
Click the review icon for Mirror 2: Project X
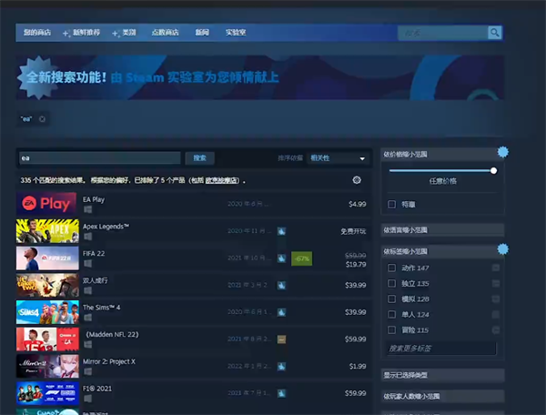(x=281, y=366)
